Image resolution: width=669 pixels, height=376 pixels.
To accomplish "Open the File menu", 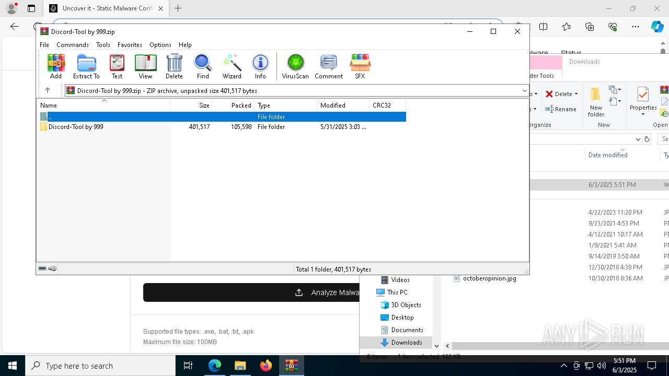I will click(x=44, y=45).
